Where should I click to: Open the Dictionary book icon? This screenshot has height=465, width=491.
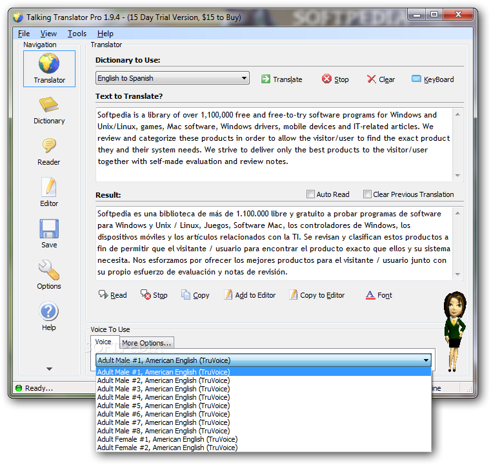49,110
